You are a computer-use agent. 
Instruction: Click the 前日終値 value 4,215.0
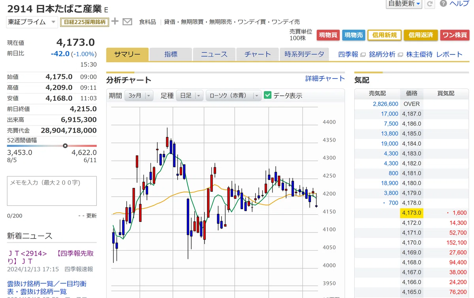[x=83, y=109]
